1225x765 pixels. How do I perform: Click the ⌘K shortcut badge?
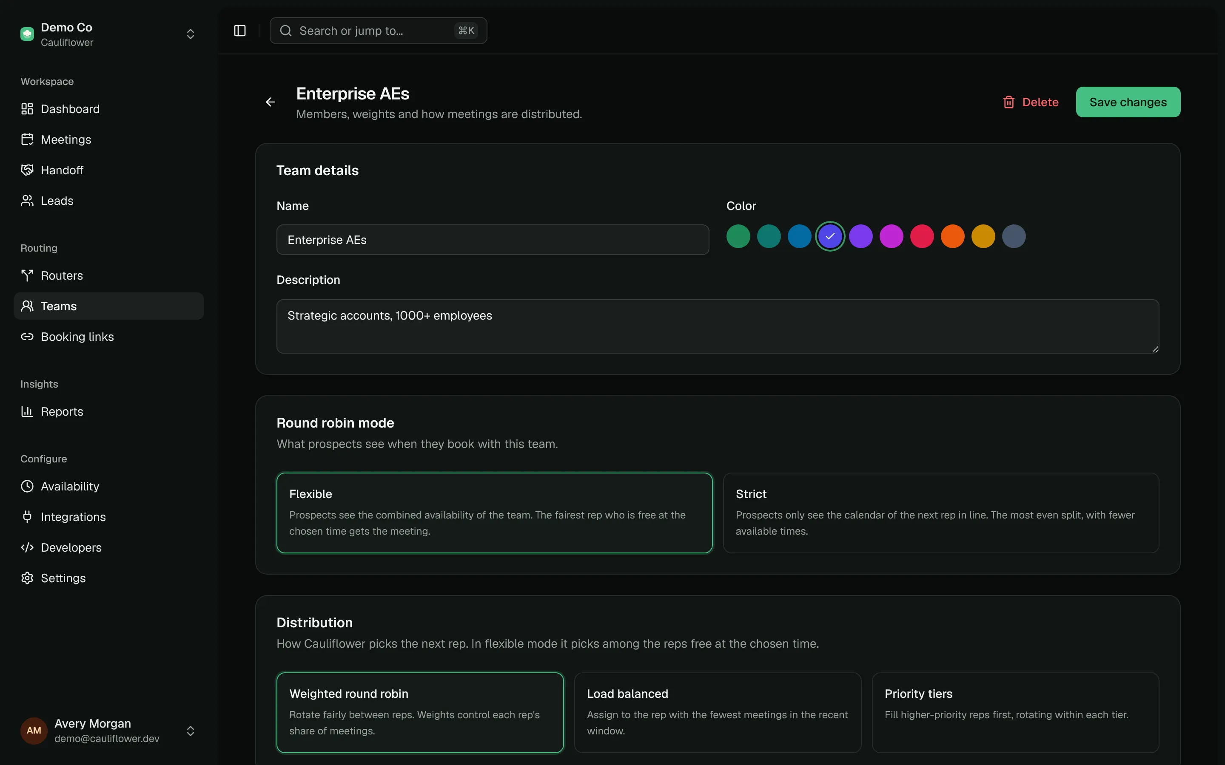[x=466, y=31]
